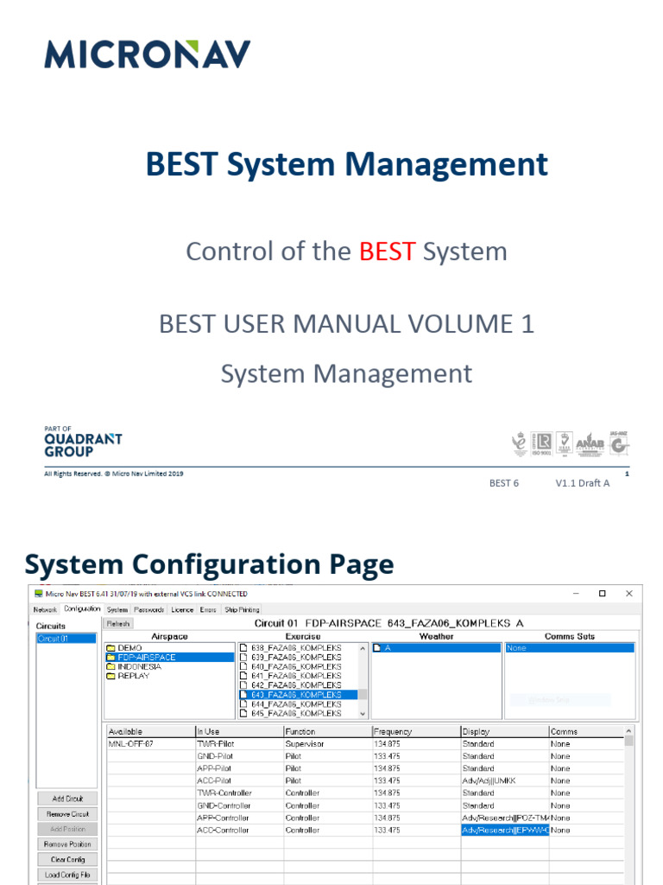Screen dimensions: 663x885
Task: Select the APP-Controller in-use cell
Action: coord(240,818)
